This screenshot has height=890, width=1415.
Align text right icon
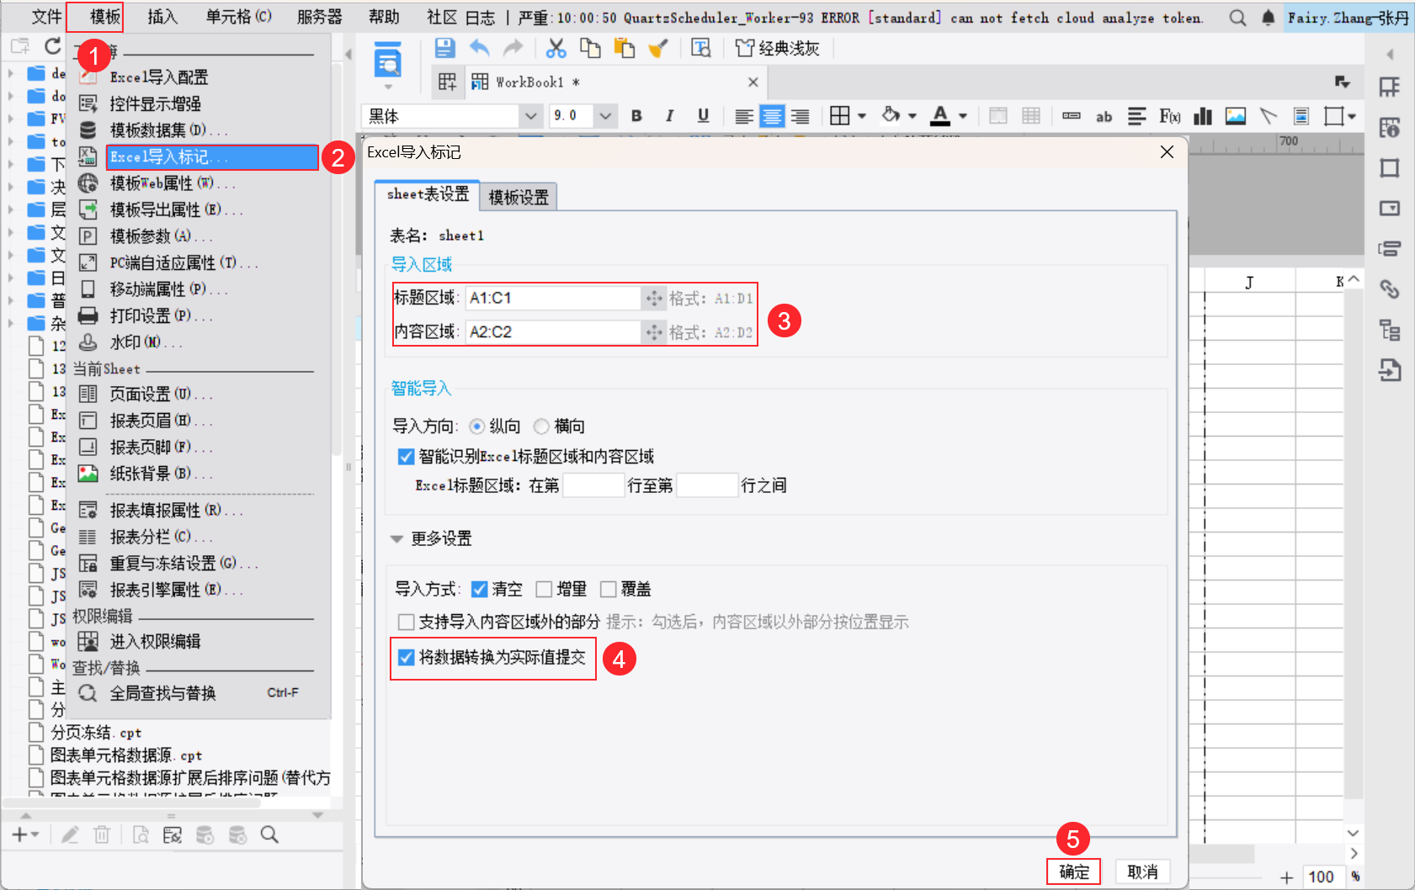point(800,116)
